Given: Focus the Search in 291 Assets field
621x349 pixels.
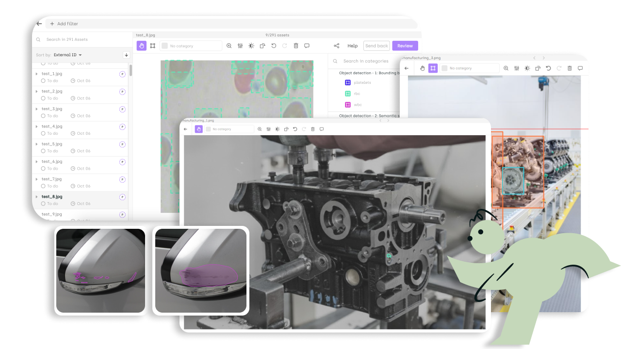Looking at the screenshot, I should pos(82,39).
